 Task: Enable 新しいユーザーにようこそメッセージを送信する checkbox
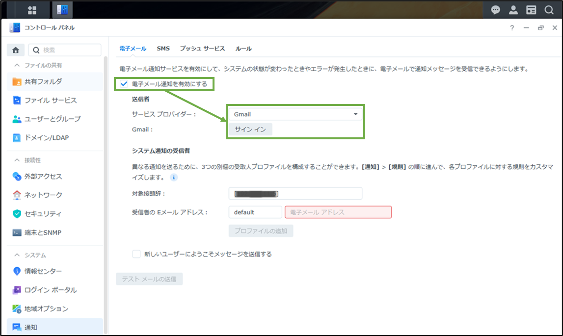[x=136, y=254]
